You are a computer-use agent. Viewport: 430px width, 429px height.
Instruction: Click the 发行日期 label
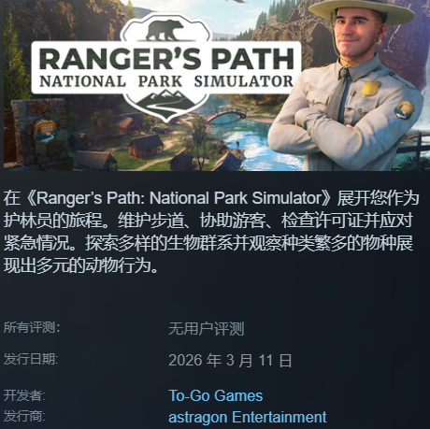(x=31, y=359)
